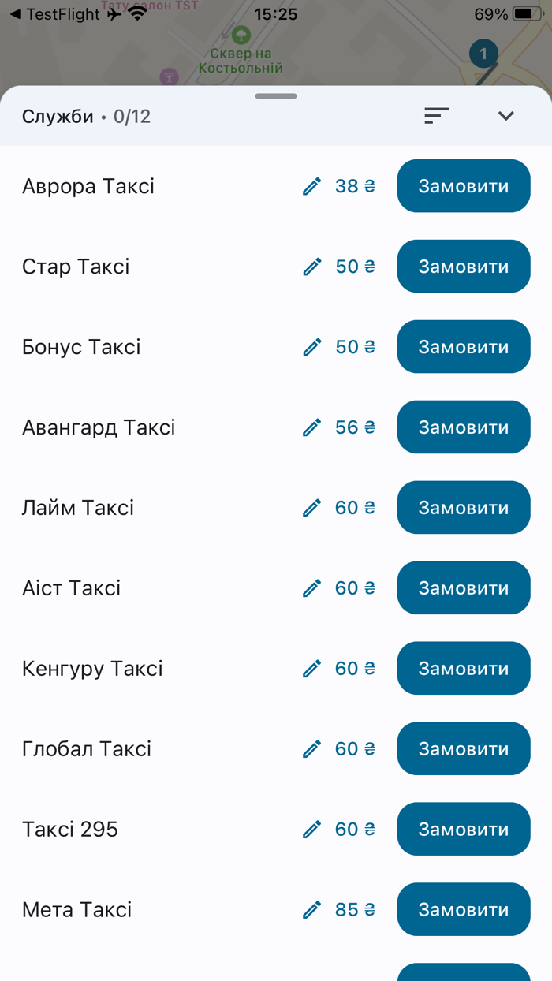Image resolution: width=552 pixels, height=981 pixels.
Task: Order a ride from Аврора Таксі
Action: (464, 186)
